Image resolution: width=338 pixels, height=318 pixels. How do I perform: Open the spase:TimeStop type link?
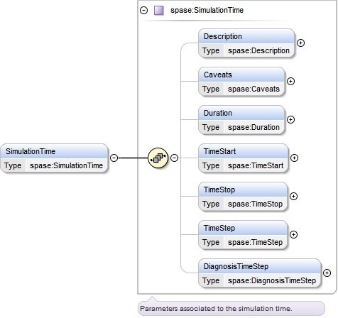coord(255,204)
